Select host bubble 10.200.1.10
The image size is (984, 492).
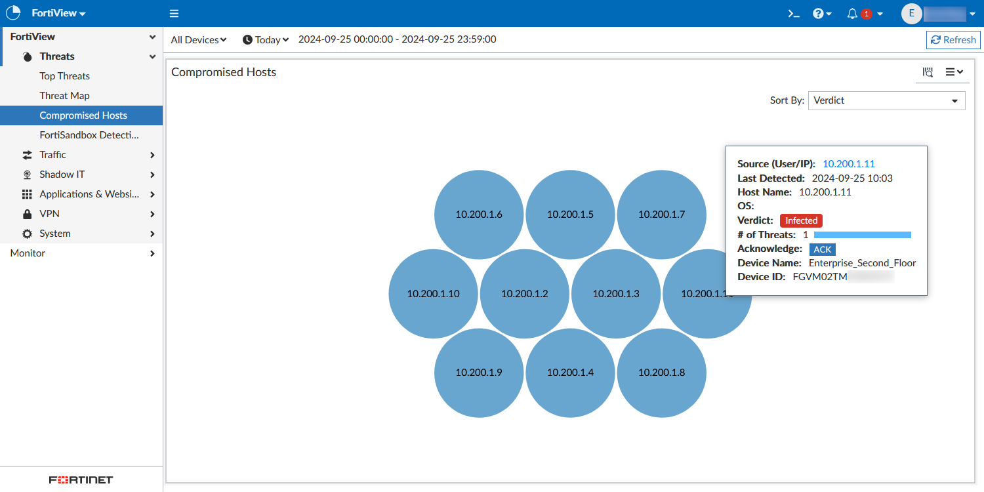[433, 294]
